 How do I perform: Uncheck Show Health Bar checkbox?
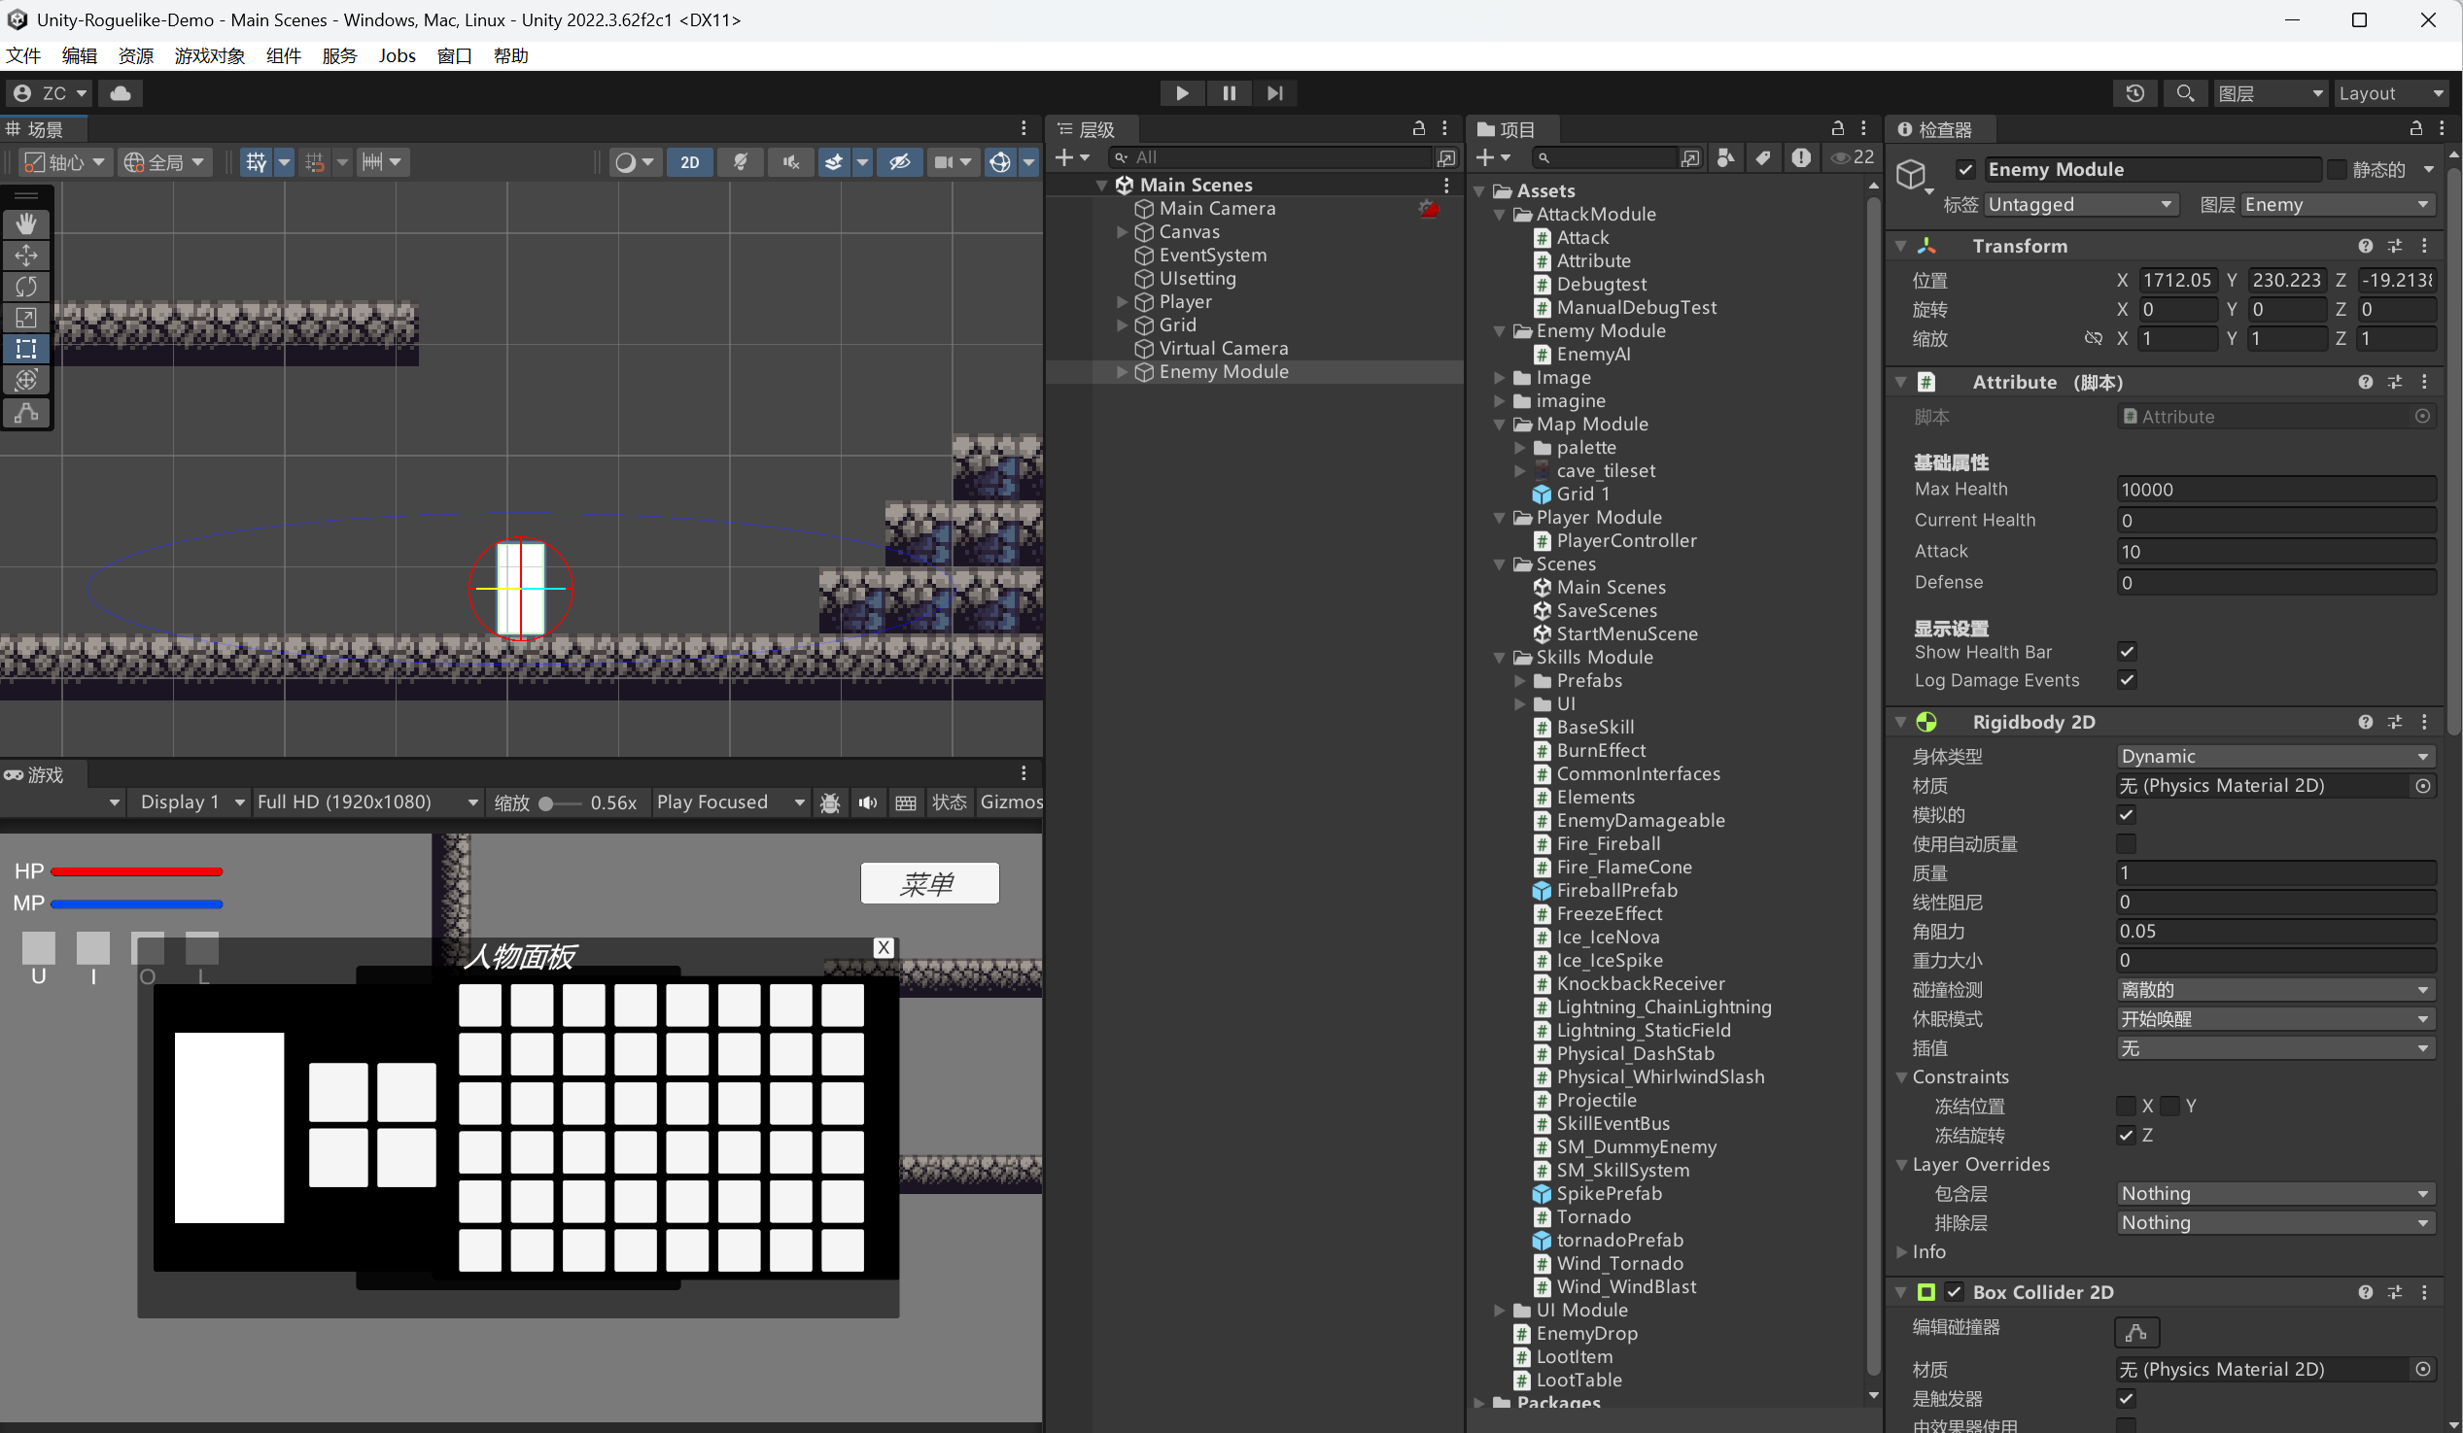click(2126, 652)
